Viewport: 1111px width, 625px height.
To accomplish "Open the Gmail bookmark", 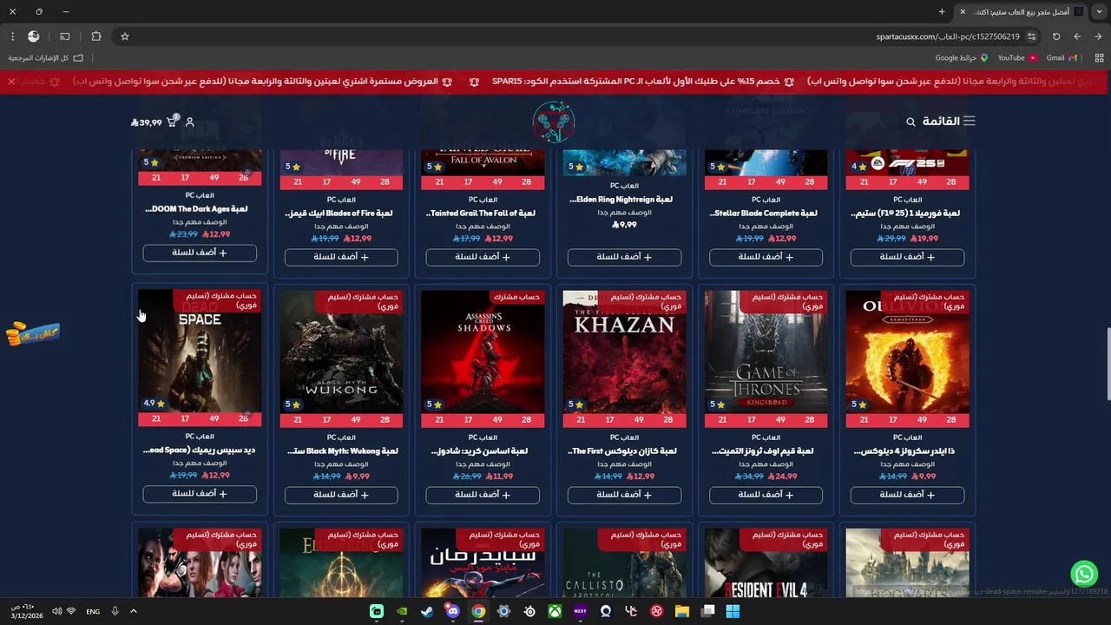I will [1062, 58].
